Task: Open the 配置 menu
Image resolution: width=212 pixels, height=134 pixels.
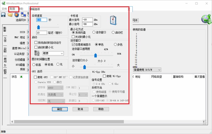Action: [12, 9]
